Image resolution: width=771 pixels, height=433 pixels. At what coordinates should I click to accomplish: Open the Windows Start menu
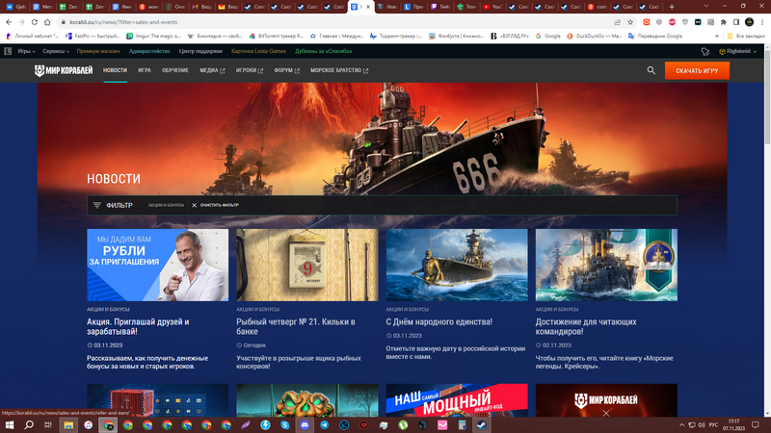[x=10, y=424]
